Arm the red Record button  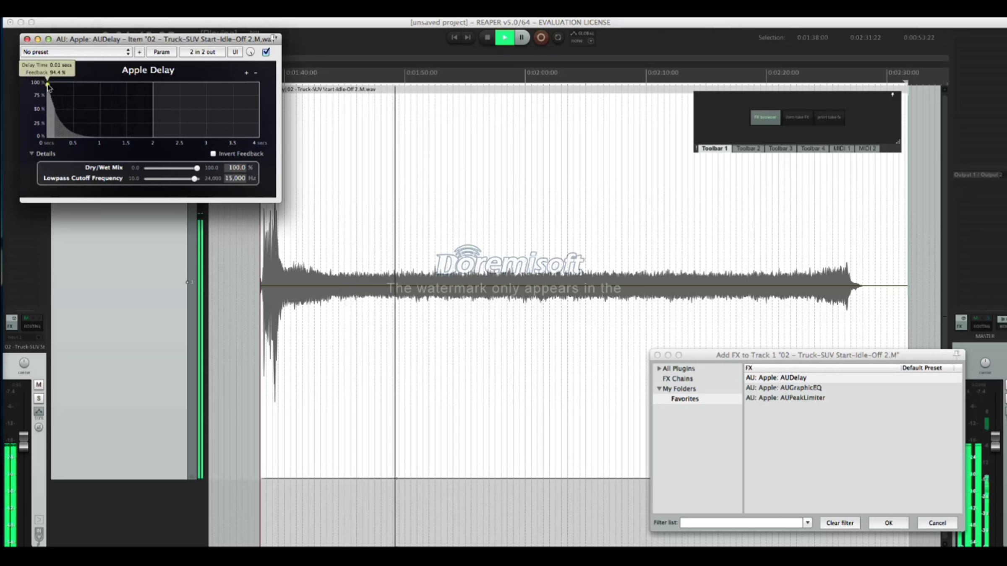[x=541, y=38]
